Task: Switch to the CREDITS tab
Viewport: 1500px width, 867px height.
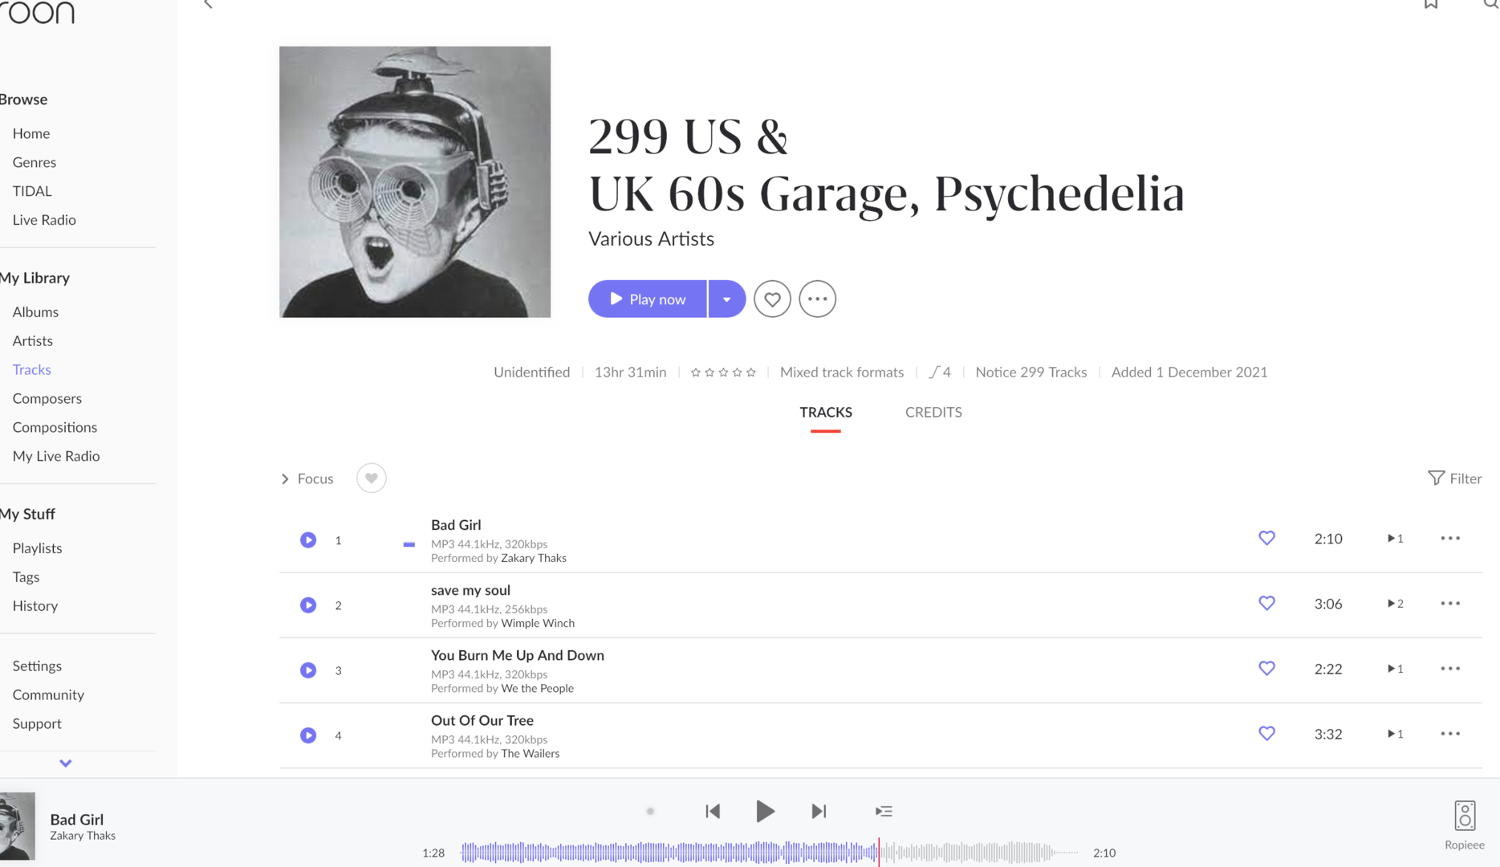Action: pos(933,412)
